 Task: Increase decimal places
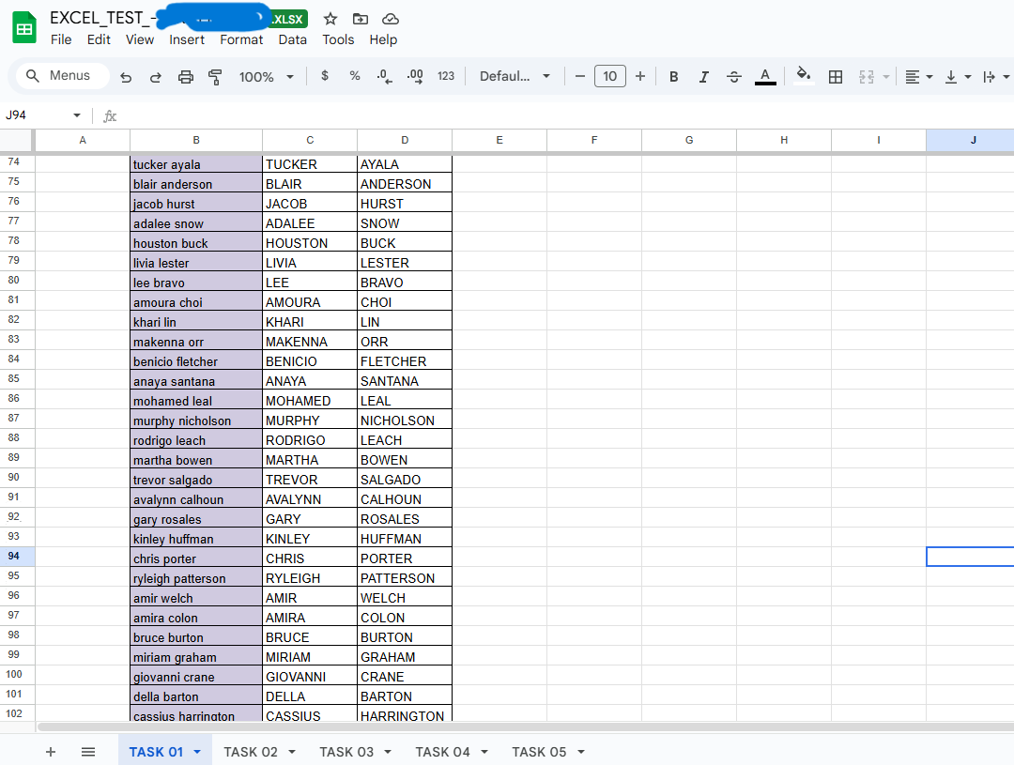coord(415,76)
